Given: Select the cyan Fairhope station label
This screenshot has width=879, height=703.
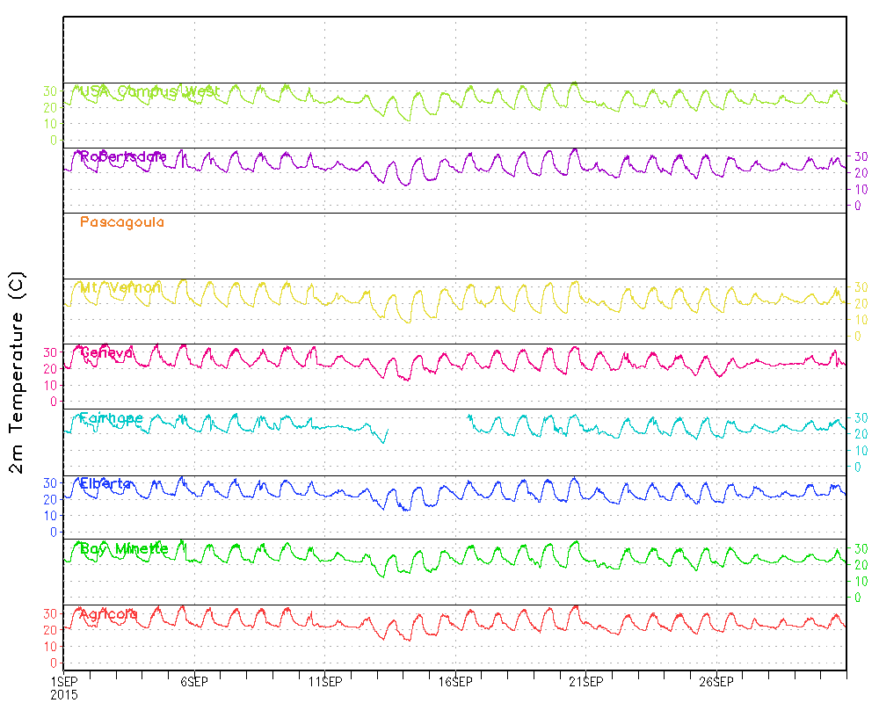Looking at the screenshot, I should (x=111, y=419).
